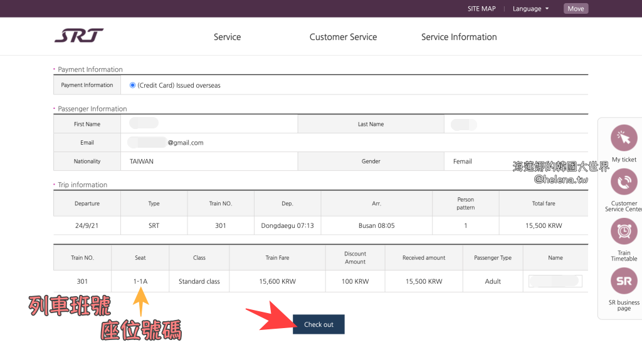Expand the Language dropdown
Image resolution: width=642 pixels, height=345 pixels.
530,9
